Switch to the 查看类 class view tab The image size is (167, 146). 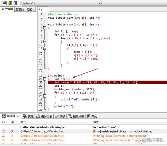(20, 9)
